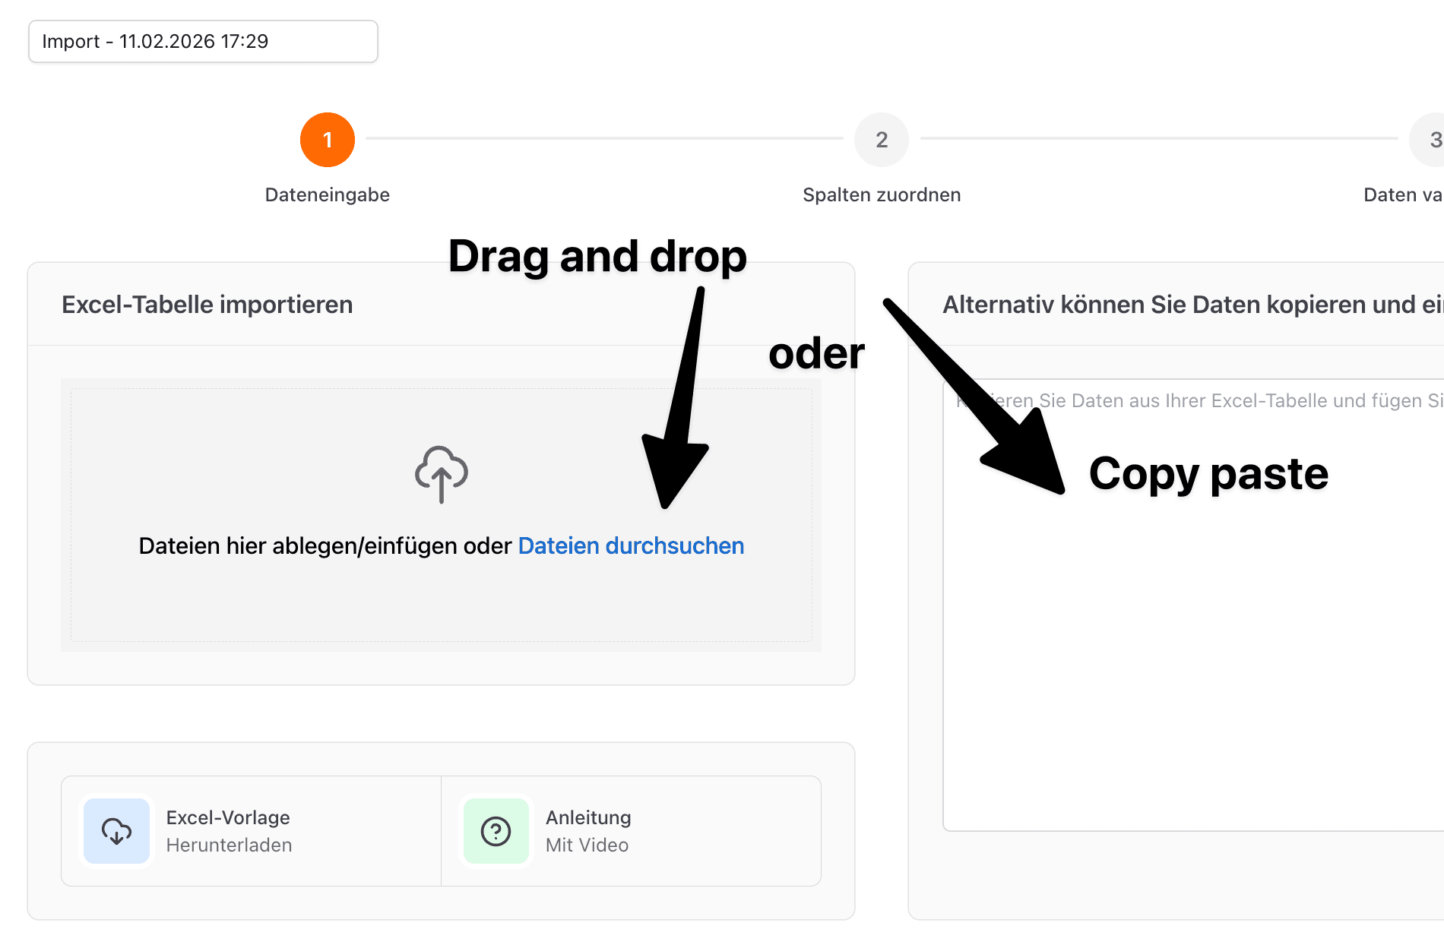Click the Dateien hier ablegen/einfügen text
Viewport: 1444px width, 945px height.
pos(325,546)
